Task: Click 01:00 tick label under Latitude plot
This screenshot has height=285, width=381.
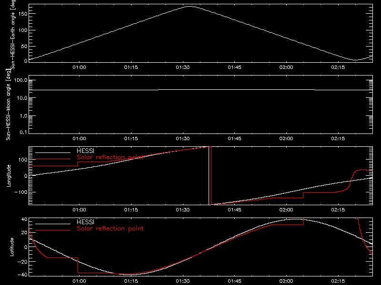Action: pyautogui.click(x=79, y=281)
